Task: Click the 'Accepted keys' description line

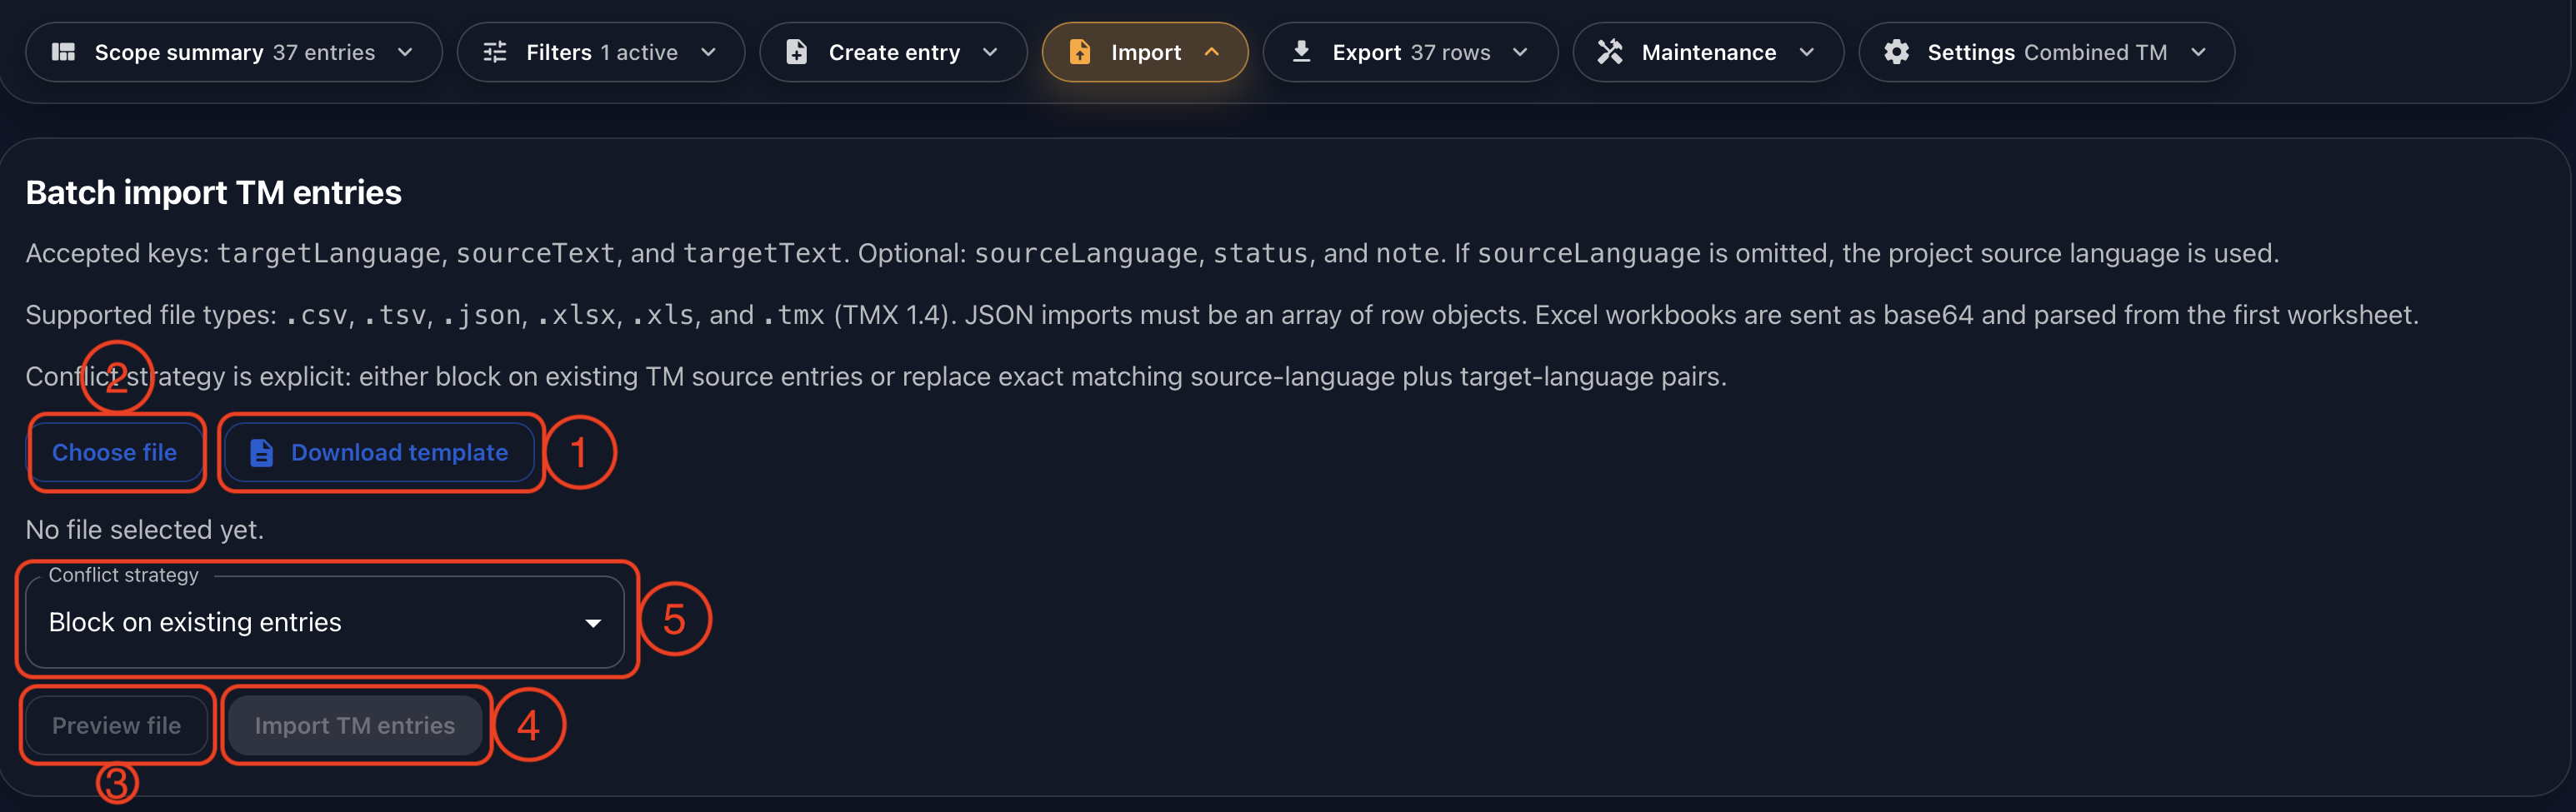Action: pos(1152,254)
